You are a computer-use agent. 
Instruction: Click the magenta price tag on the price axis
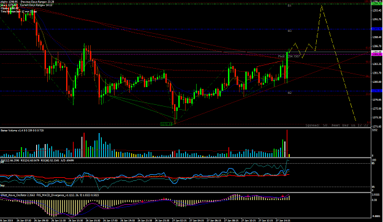click(377, 54)
